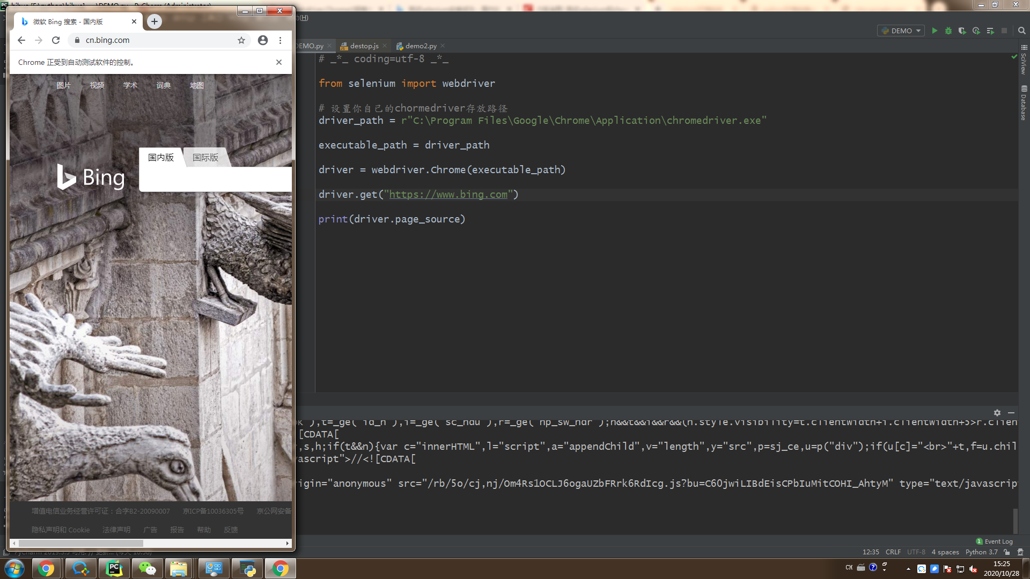The height and width of the screenshot is (579, 1030).
Task: Open the Event Log panel
Action: coord(994,541)
